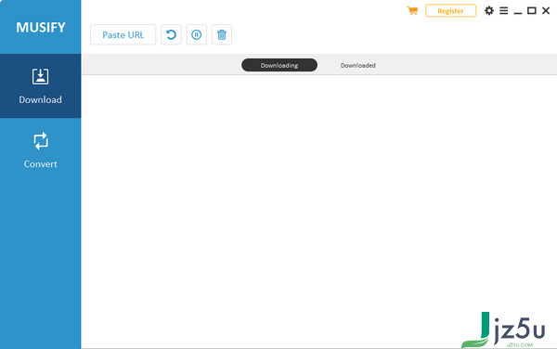Click the Register button
This screenshot has height=349, width=557.
[451, 10]
